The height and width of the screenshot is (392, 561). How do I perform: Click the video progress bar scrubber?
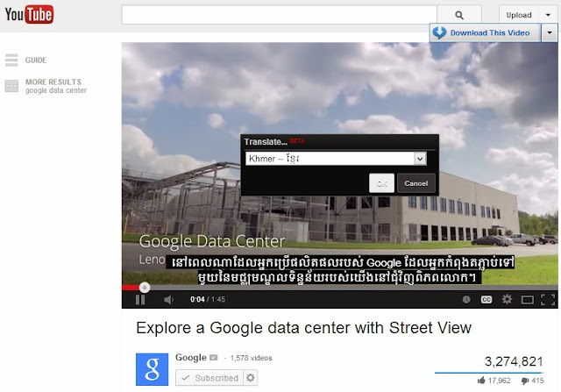click(145, 287)
